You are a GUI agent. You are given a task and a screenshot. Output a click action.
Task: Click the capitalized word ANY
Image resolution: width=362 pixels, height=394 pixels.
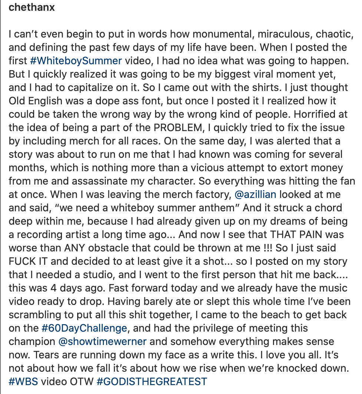75,248
